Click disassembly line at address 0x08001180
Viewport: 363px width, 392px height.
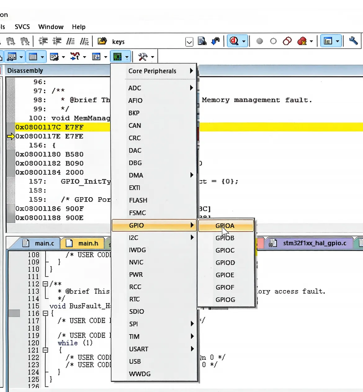[x=50, y=154]
